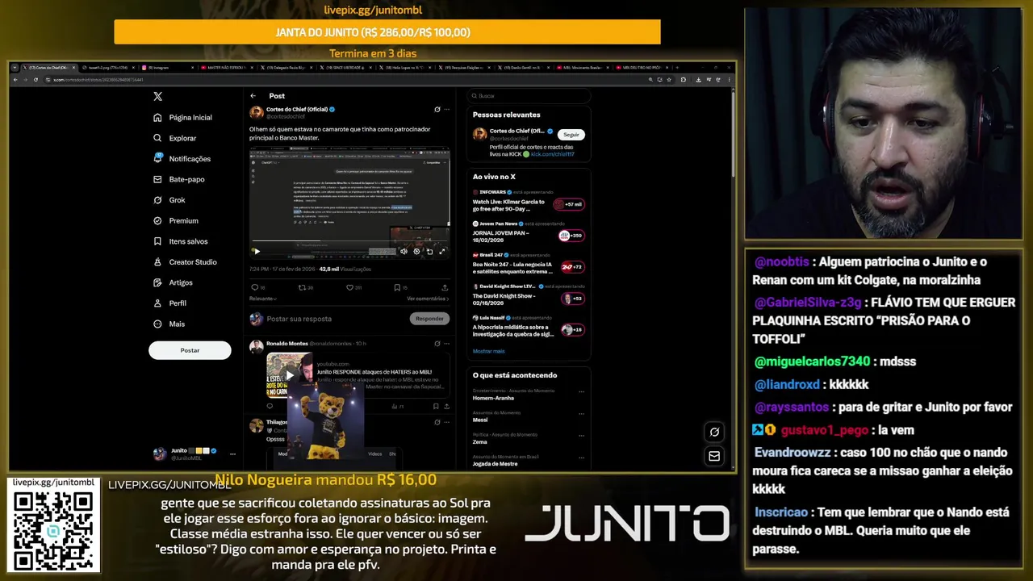
Task: Click the Grok icon on the Cortes do Chief post
Action: click(x=437, y=110)
